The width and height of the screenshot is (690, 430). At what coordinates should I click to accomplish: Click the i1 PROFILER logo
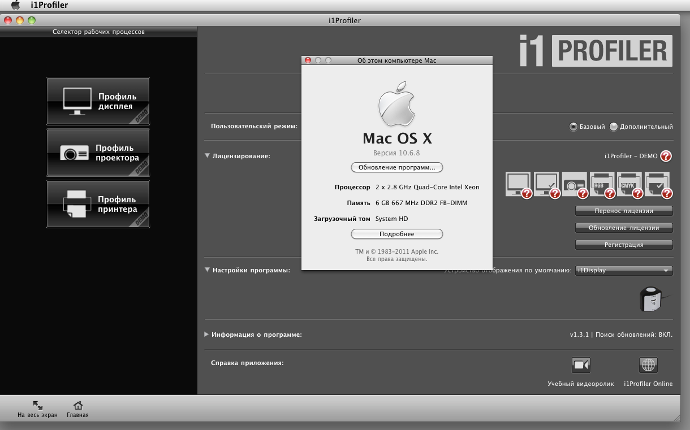596,51
